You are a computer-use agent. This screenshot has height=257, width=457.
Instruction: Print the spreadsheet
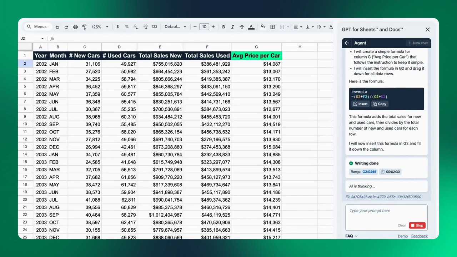(75, 27)
